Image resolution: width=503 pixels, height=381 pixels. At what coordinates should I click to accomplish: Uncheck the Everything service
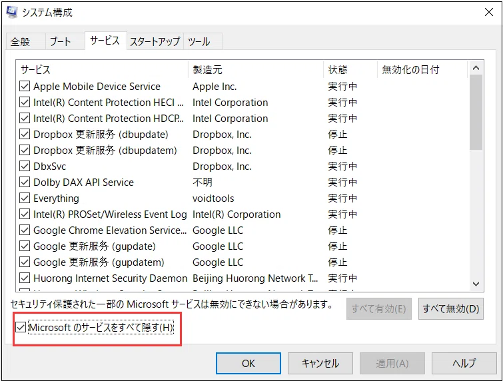(25, 198)
